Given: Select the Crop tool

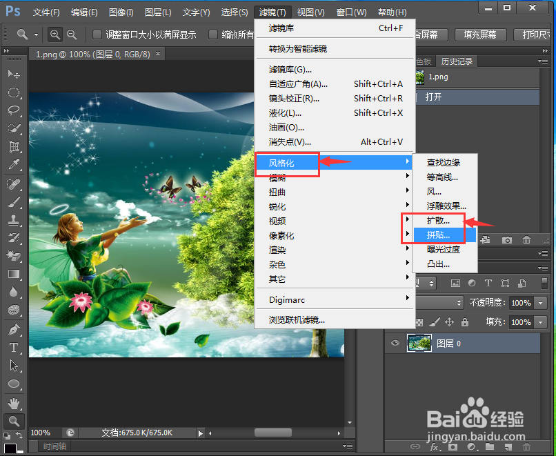Looking at the screenshot, I should click(x=14, y=146).
